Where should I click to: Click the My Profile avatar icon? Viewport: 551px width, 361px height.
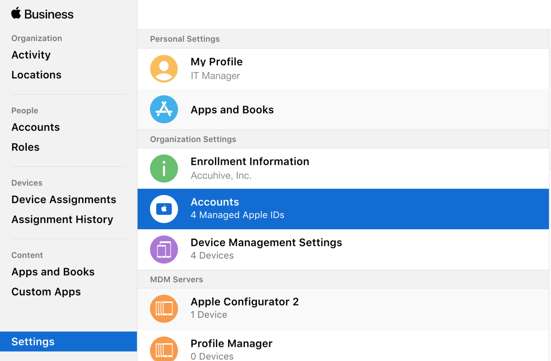(164, 68)
